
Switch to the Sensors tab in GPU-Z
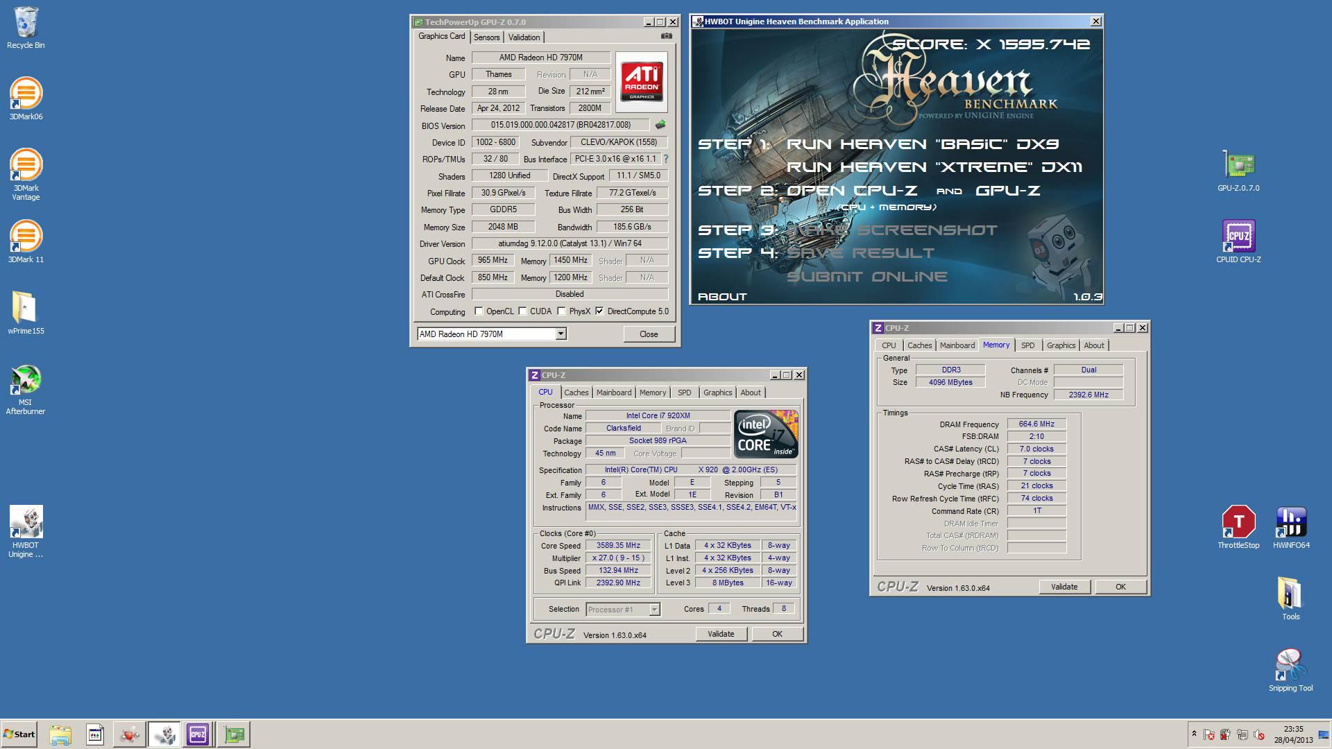(486, 37)
